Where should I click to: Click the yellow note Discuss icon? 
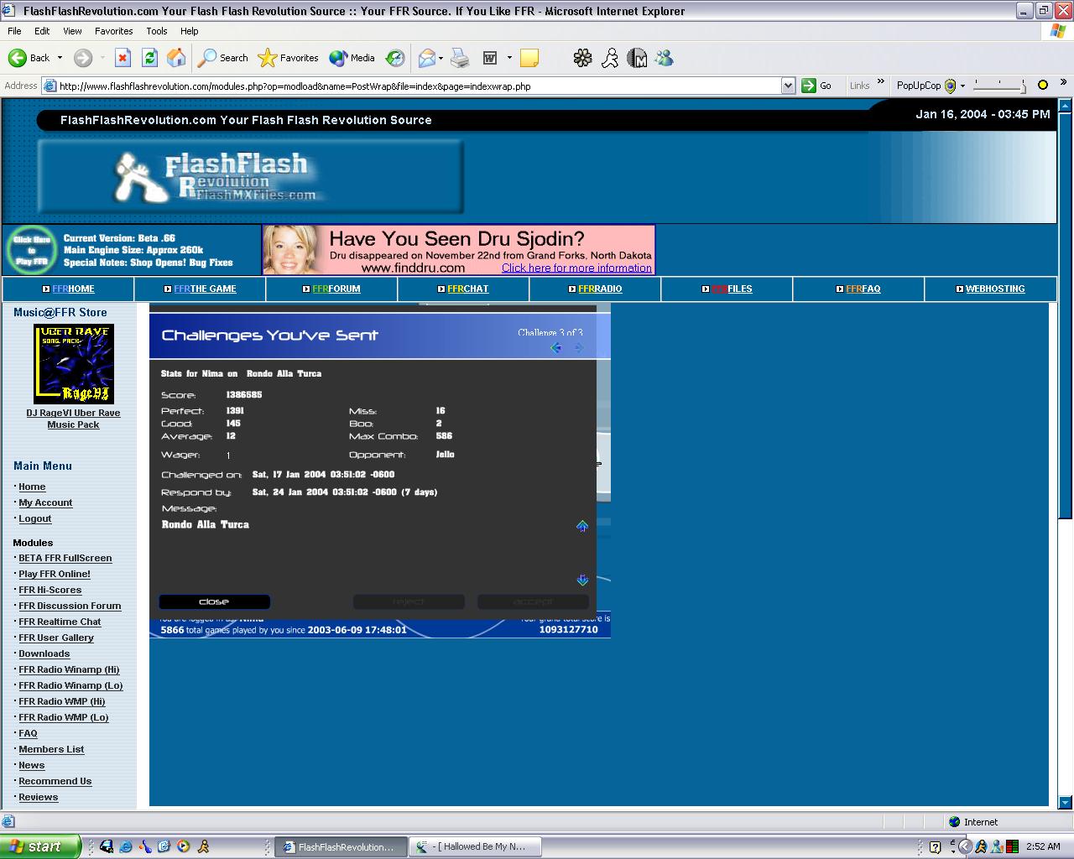tap(529, 58)
